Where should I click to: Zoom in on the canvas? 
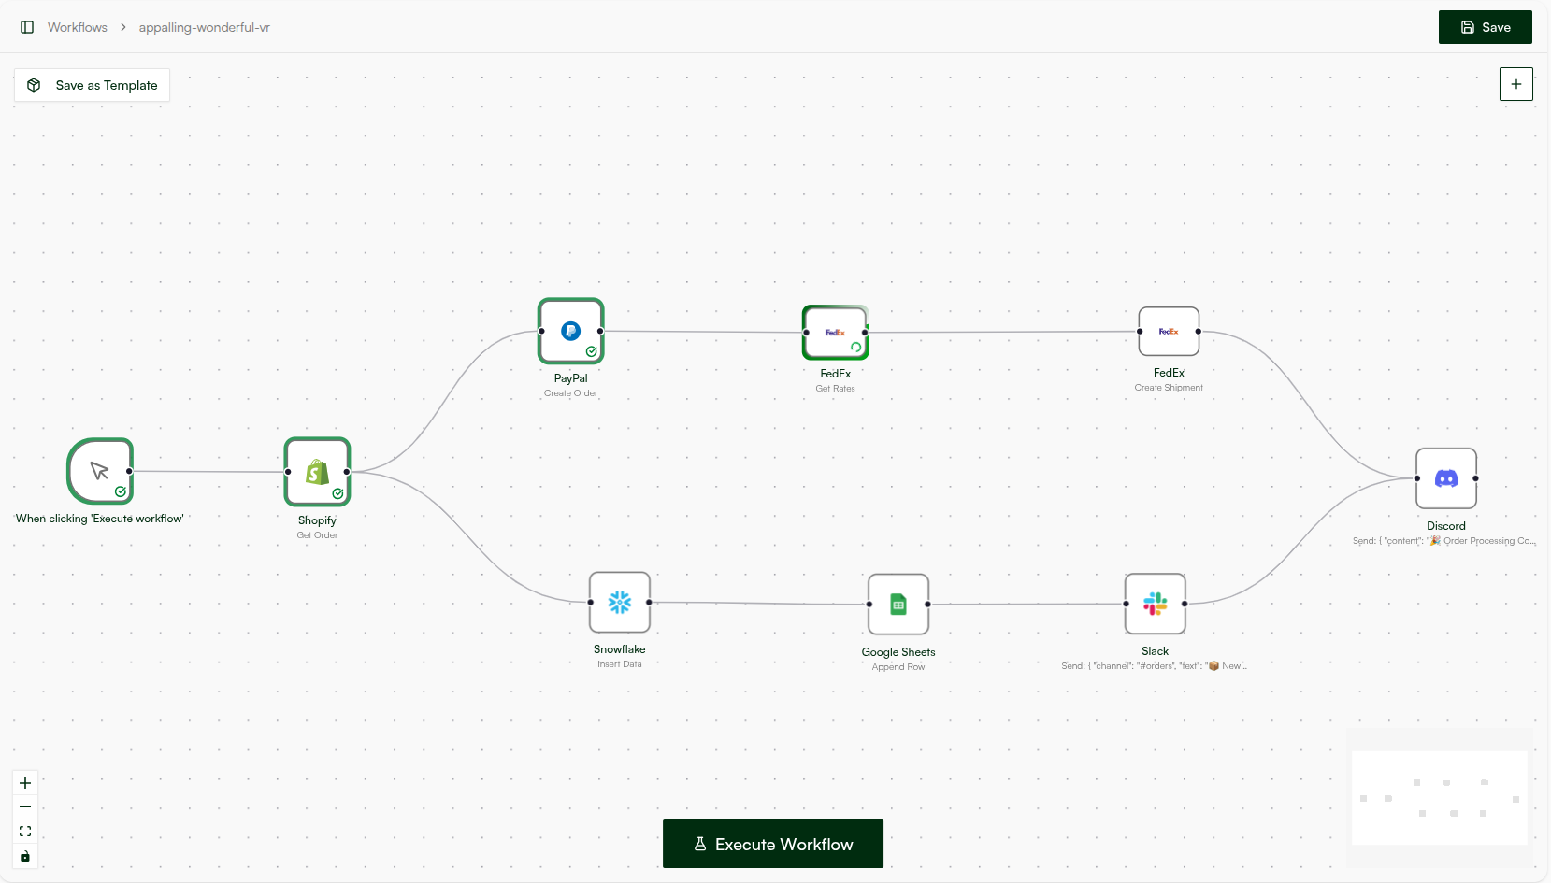(25, 783)
